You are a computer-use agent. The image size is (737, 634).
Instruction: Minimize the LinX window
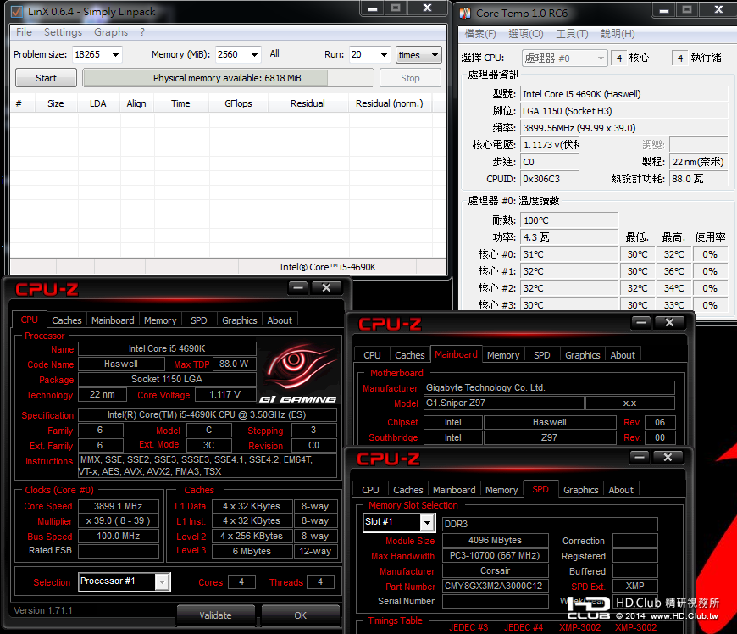click(x=372, y=8)
